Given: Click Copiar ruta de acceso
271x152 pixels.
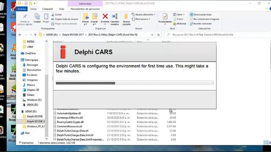Looking at the screenshot, I should (65, 19).
